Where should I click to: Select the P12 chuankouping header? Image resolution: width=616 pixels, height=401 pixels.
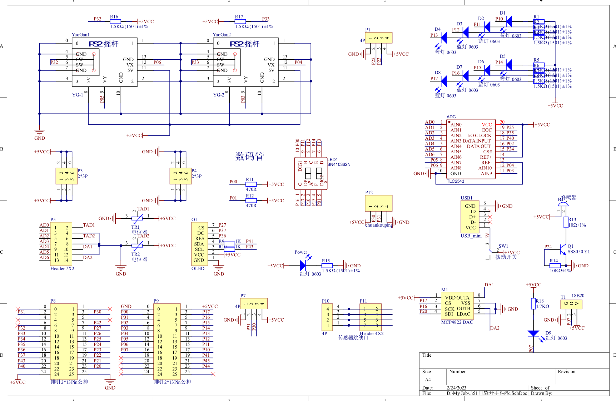click(x=378, y=203)
